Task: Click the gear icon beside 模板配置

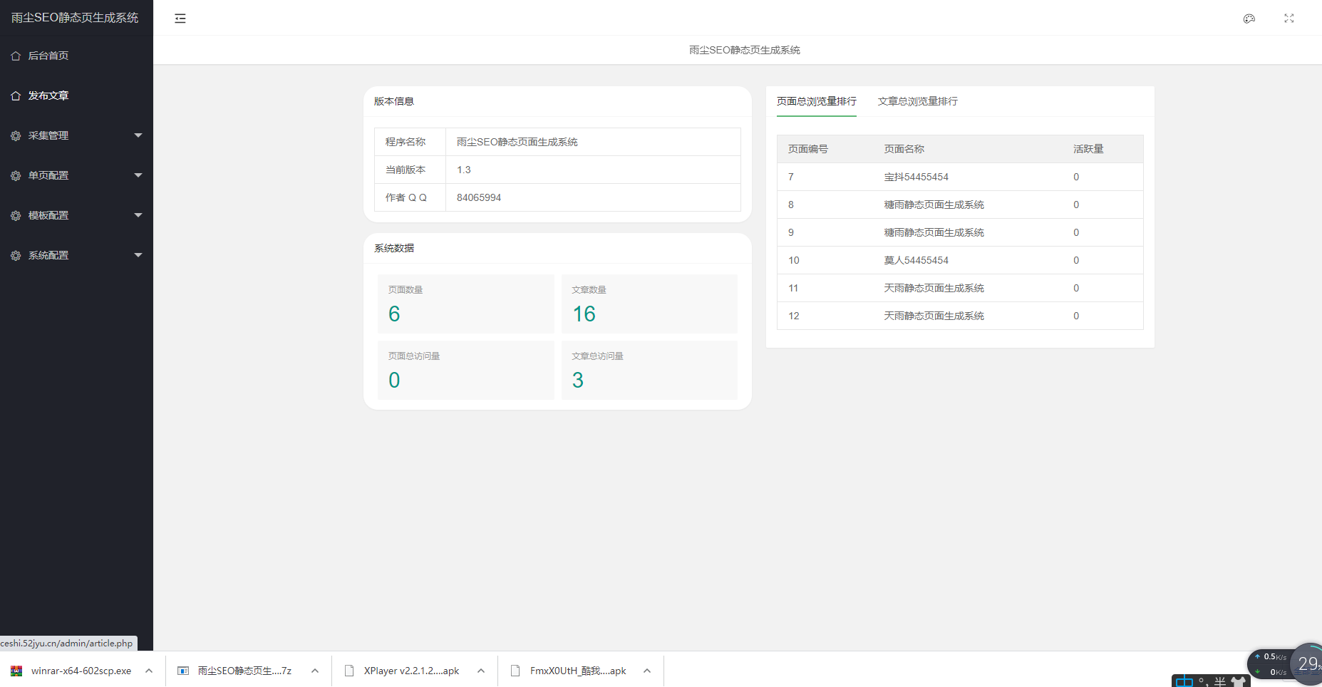Action: 16,215
